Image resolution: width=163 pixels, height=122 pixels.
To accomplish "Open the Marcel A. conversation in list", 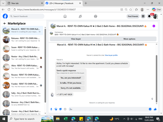I will 22,31.
